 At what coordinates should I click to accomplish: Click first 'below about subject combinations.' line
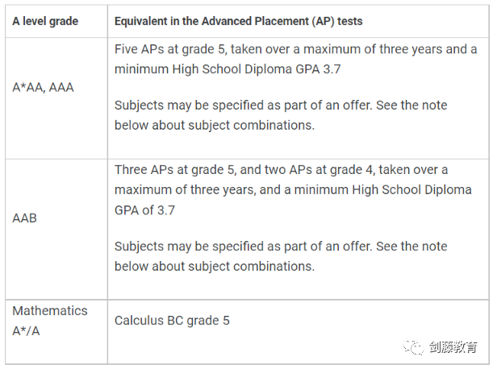[x=215, y=126]
